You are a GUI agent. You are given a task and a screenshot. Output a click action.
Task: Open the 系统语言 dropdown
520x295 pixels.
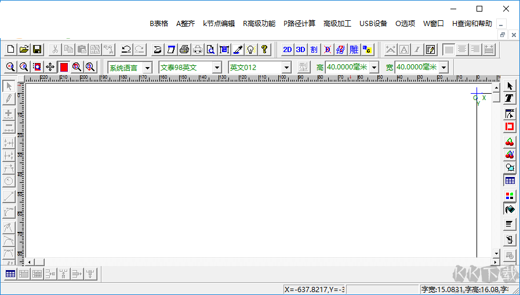pyautogui.click(x=147, y=68)
